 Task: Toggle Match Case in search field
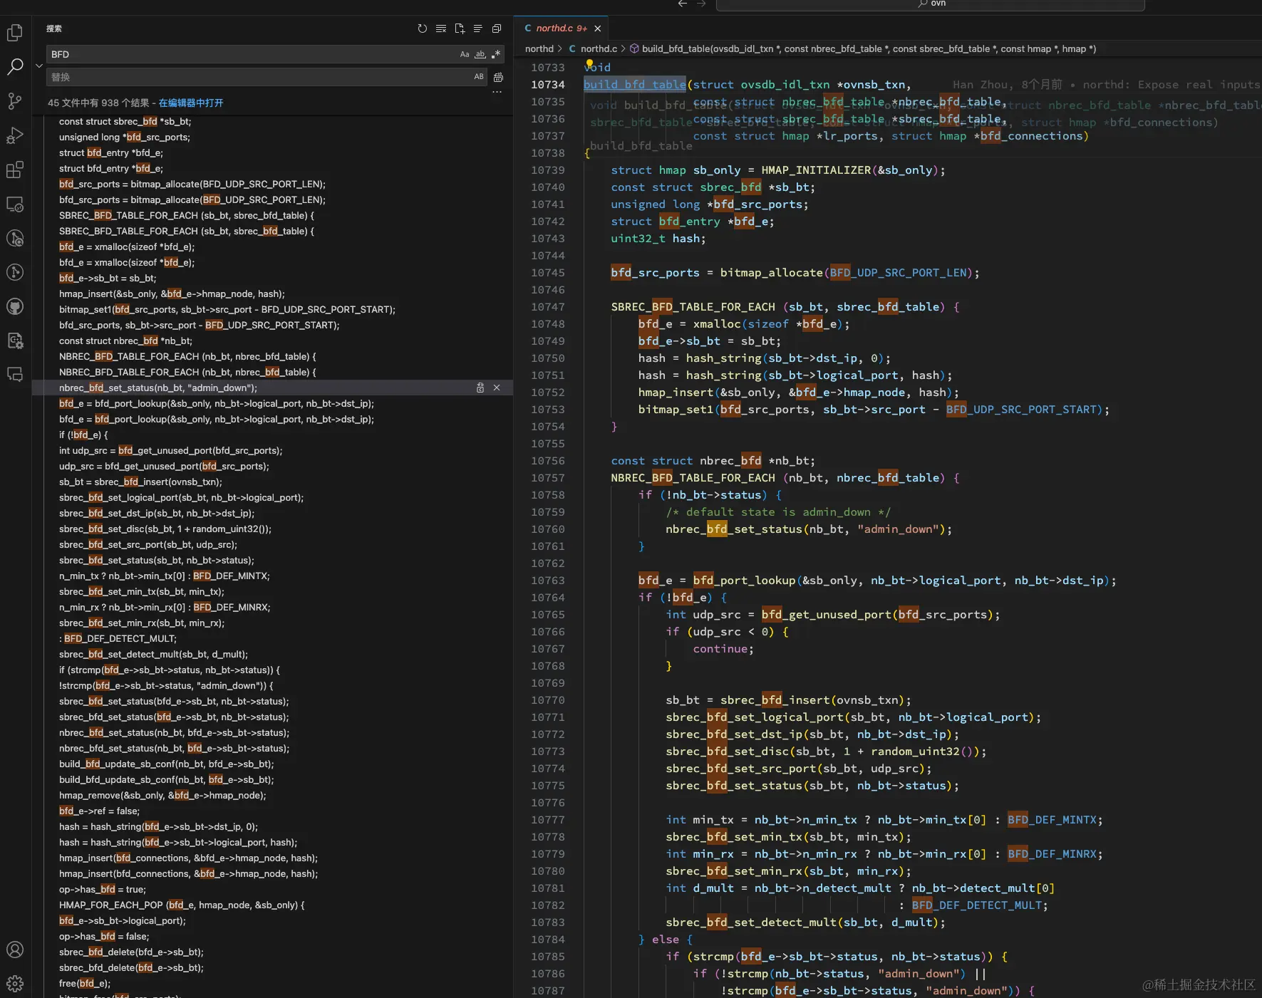click(465, 54)
